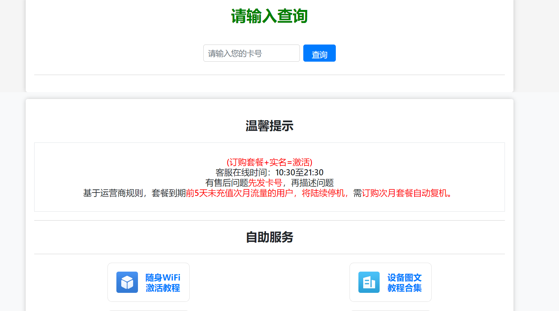Click the red text 订购次月套餐自动复机
Image resolution: width=559 pixels, height=311 pixels.
click(405, 193)
